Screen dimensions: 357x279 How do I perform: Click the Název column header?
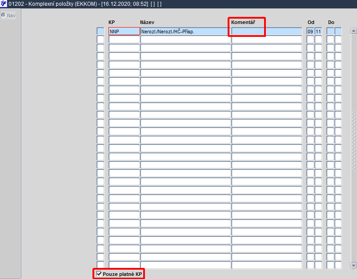pos(147,22)
